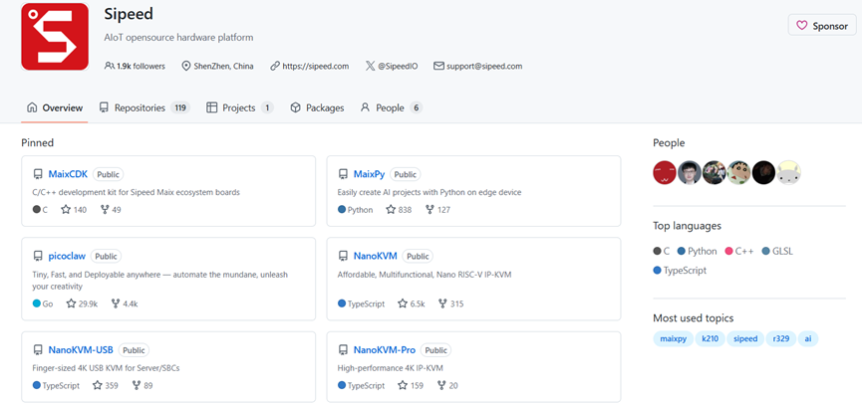Click the X logo icon
This screenshot has height=404, width=862.
tap(370, 66)
